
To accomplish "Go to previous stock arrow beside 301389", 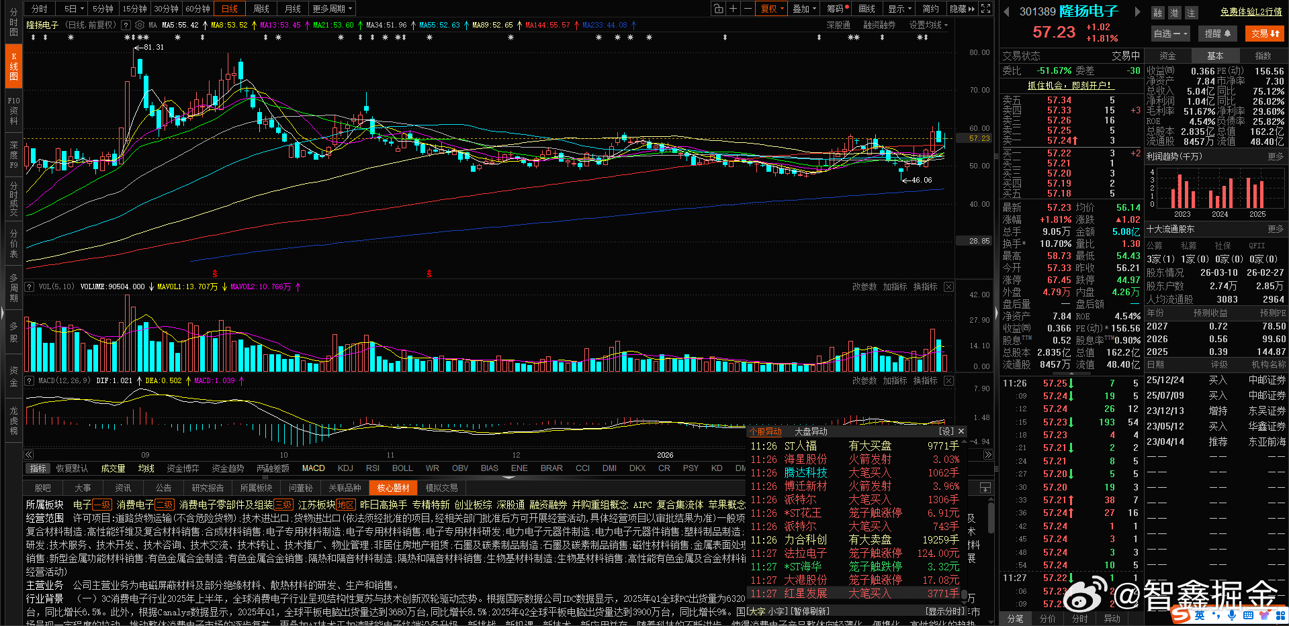I will (x=1006, y=11).
